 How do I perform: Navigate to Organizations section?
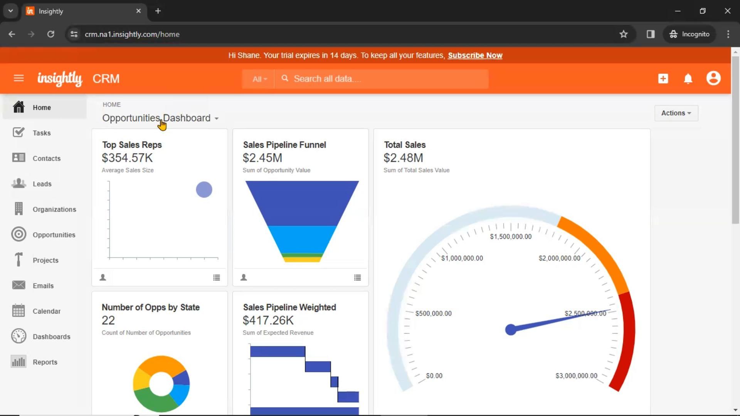point(54,209)
